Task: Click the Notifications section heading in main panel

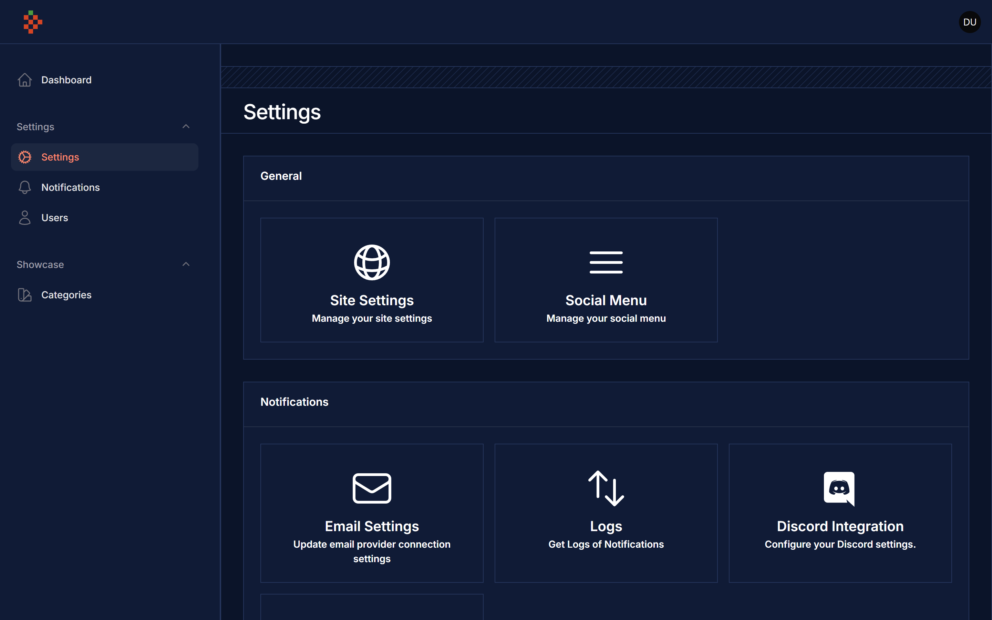Action: 294,402
